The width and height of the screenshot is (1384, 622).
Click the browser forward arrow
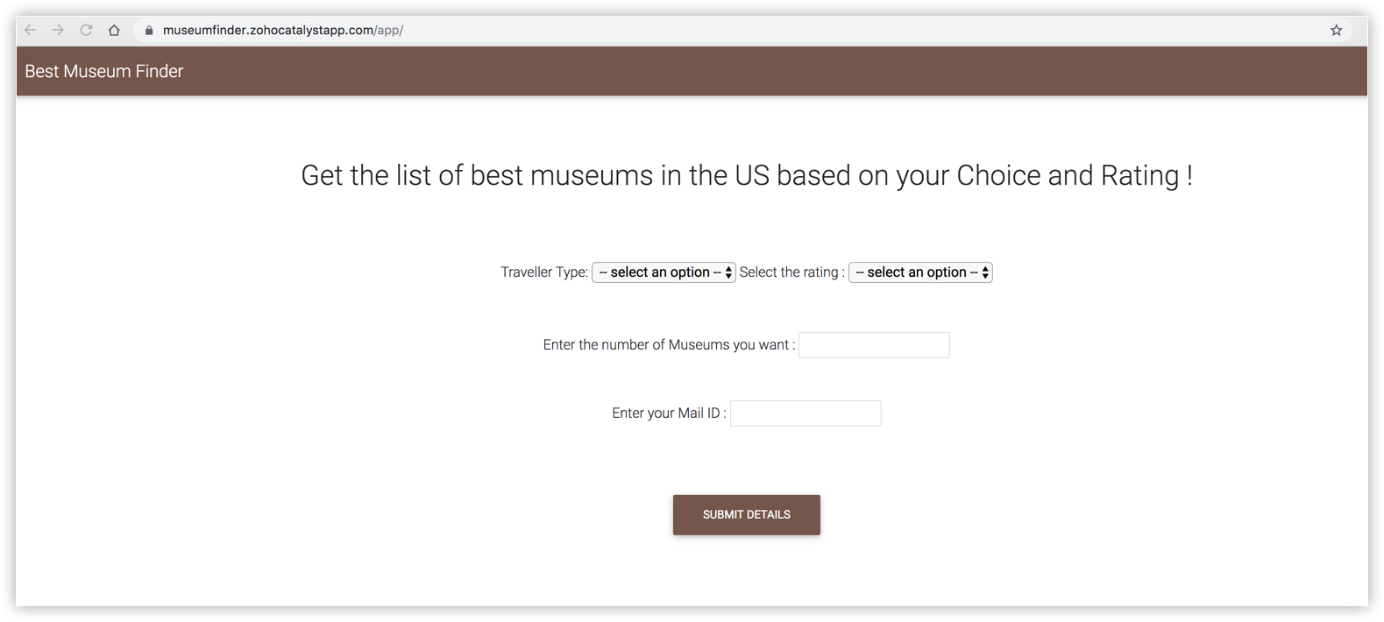click(58, 30)
